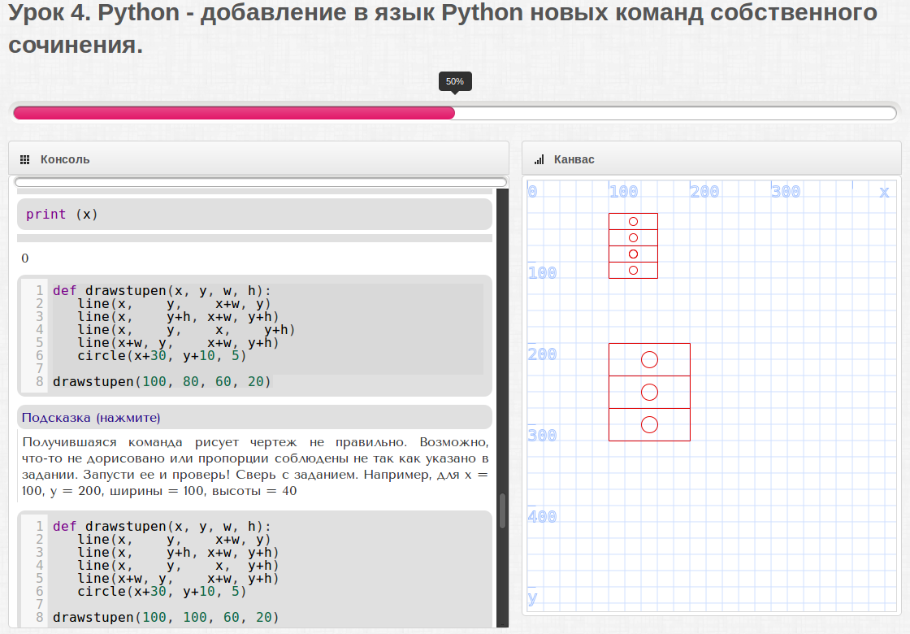Click the print (x) code block
This screenshot has height=634, width=910.
click(255, 215)
